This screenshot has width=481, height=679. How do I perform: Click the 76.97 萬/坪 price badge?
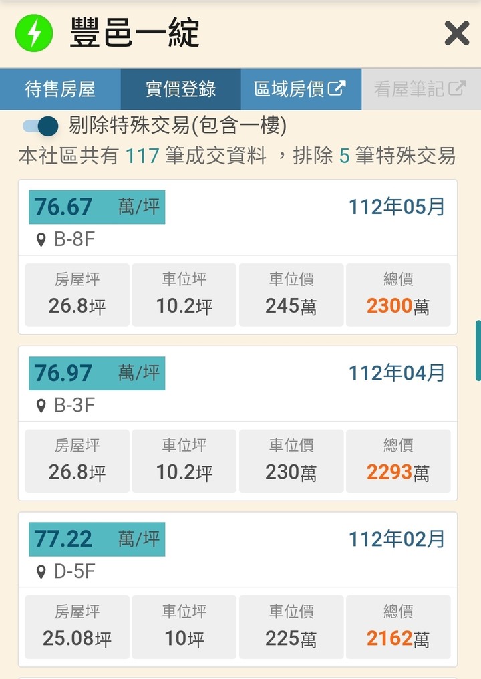[97, 374]
